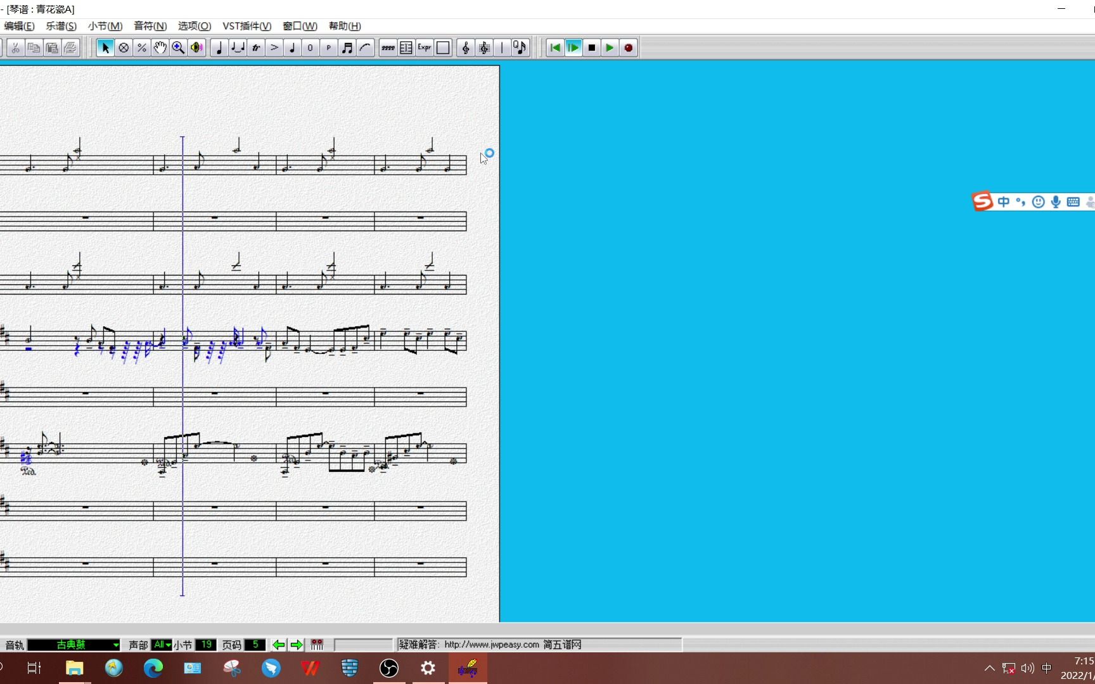Select the arrow pointer tool
1095x684 pixels.
pos(105,47)
